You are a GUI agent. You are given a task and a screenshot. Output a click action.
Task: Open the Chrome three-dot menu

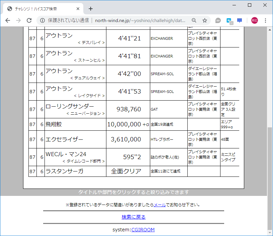pyautogui.click(x=265, y=20)
